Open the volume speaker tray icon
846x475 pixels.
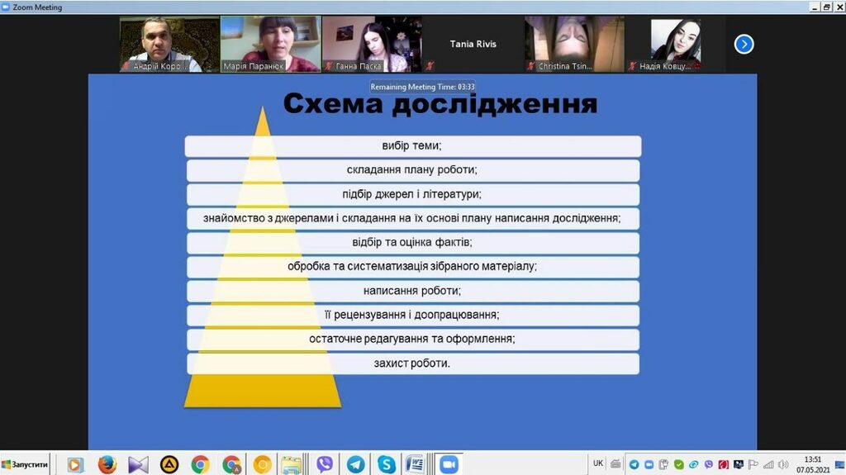782,464
